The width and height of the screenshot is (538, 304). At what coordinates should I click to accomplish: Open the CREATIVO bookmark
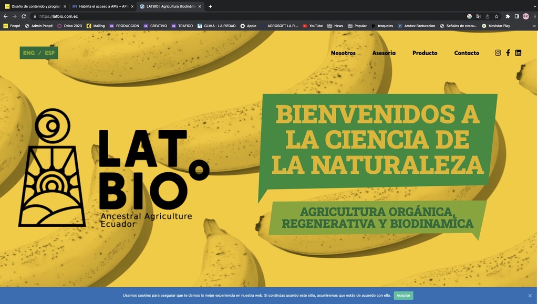(x=156, y=26)
